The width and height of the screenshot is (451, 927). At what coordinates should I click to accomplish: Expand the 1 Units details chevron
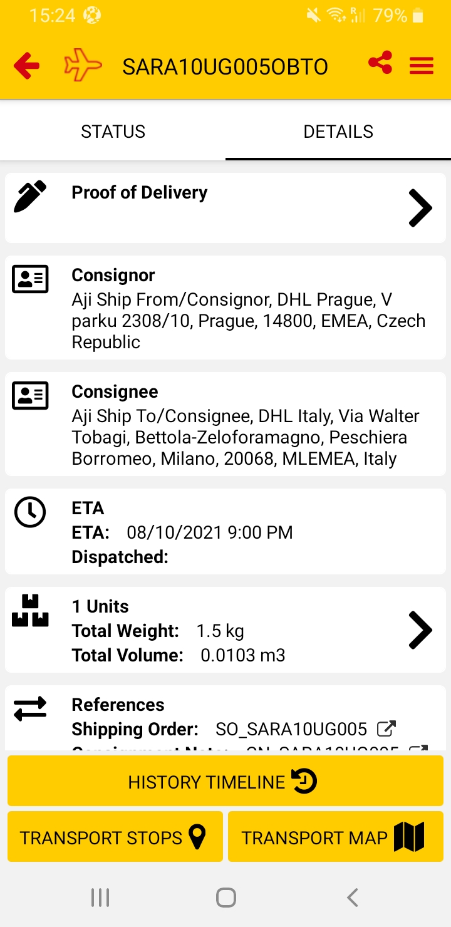pyautogui.click(x=420, y=629)
